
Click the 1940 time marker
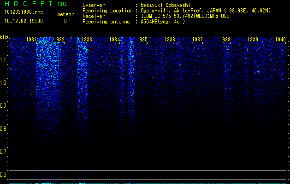[x=280, y=39]
